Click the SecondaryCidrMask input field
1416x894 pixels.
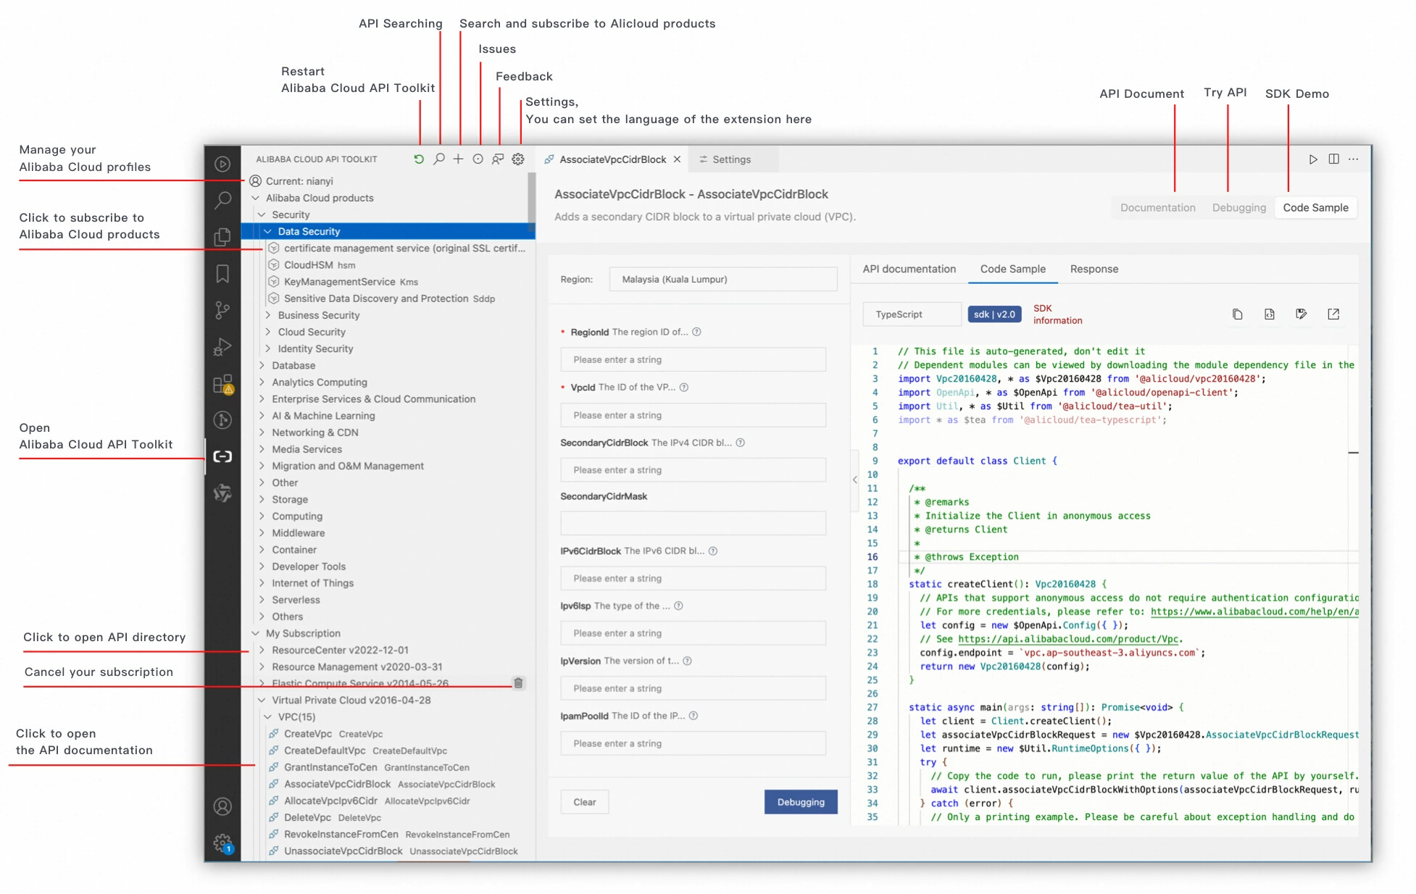pyautogui.click(x=693, y=523)
